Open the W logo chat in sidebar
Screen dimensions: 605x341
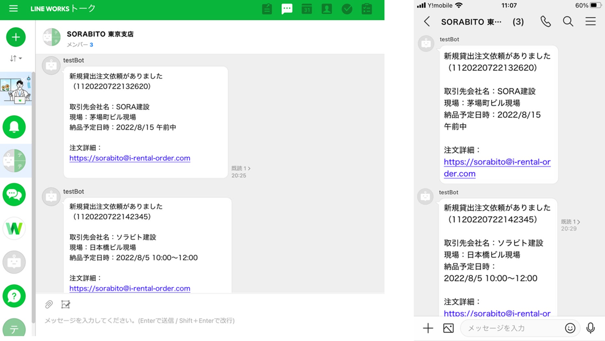click(14, 228)
